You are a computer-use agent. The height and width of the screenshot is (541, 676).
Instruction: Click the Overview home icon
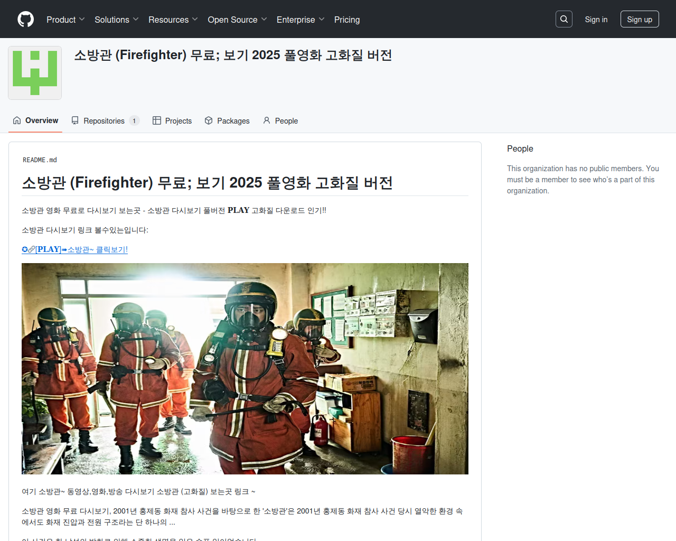tap(17, 120)
